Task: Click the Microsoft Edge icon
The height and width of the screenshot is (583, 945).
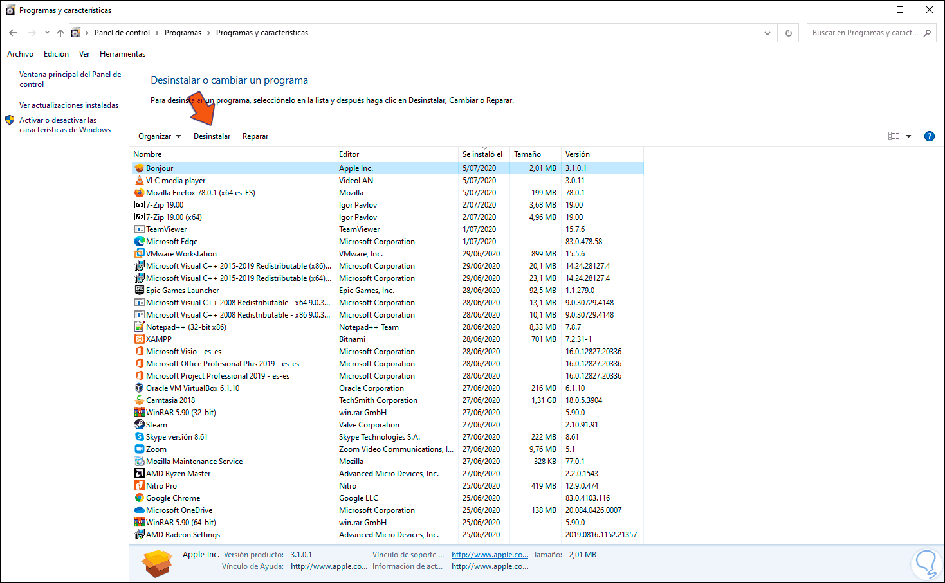Action: (x=139, y=242)
